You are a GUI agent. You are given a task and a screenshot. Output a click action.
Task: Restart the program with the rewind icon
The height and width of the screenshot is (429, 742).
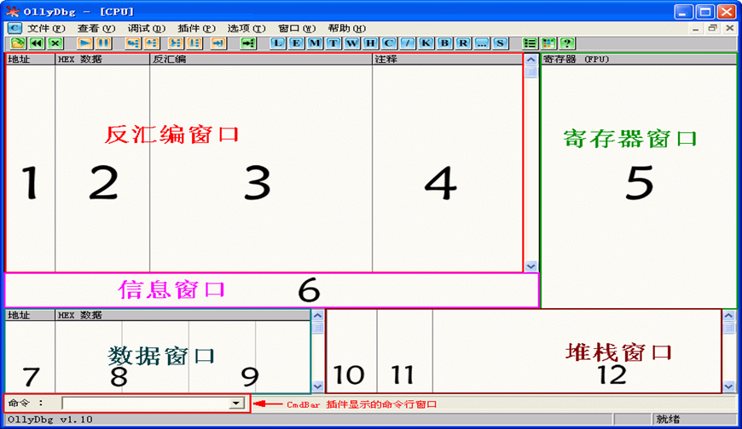coord(37,43)
